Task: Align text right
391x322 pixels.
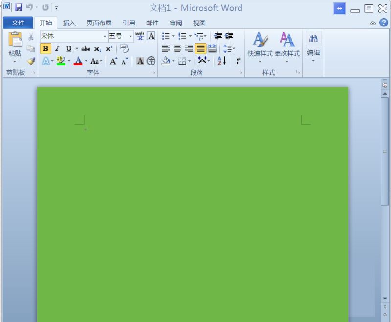Action: 189,48
